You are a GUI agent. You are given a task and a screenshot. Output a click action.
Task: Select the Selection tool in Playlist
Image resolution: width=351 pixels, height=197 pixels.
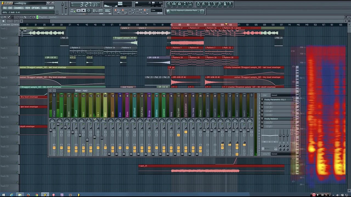pos(28,17)
